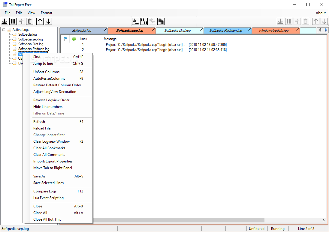Choose Hide Linenumbers
Viewport: 329px width, 232px height.
pos(58,107)
